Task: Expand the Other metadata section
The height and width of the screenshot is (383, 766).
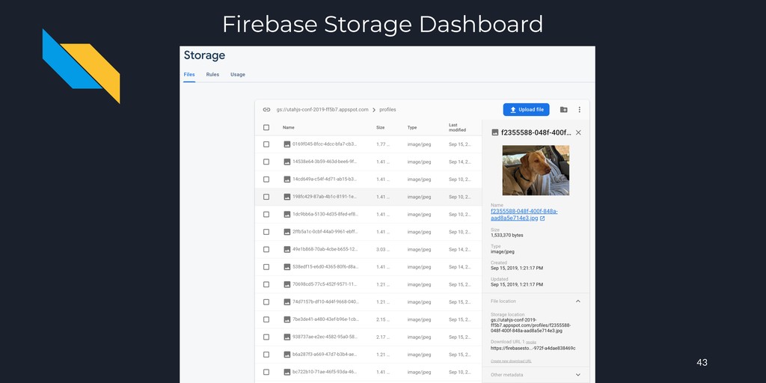Action: pyautogui.click(x=578, y=376)
